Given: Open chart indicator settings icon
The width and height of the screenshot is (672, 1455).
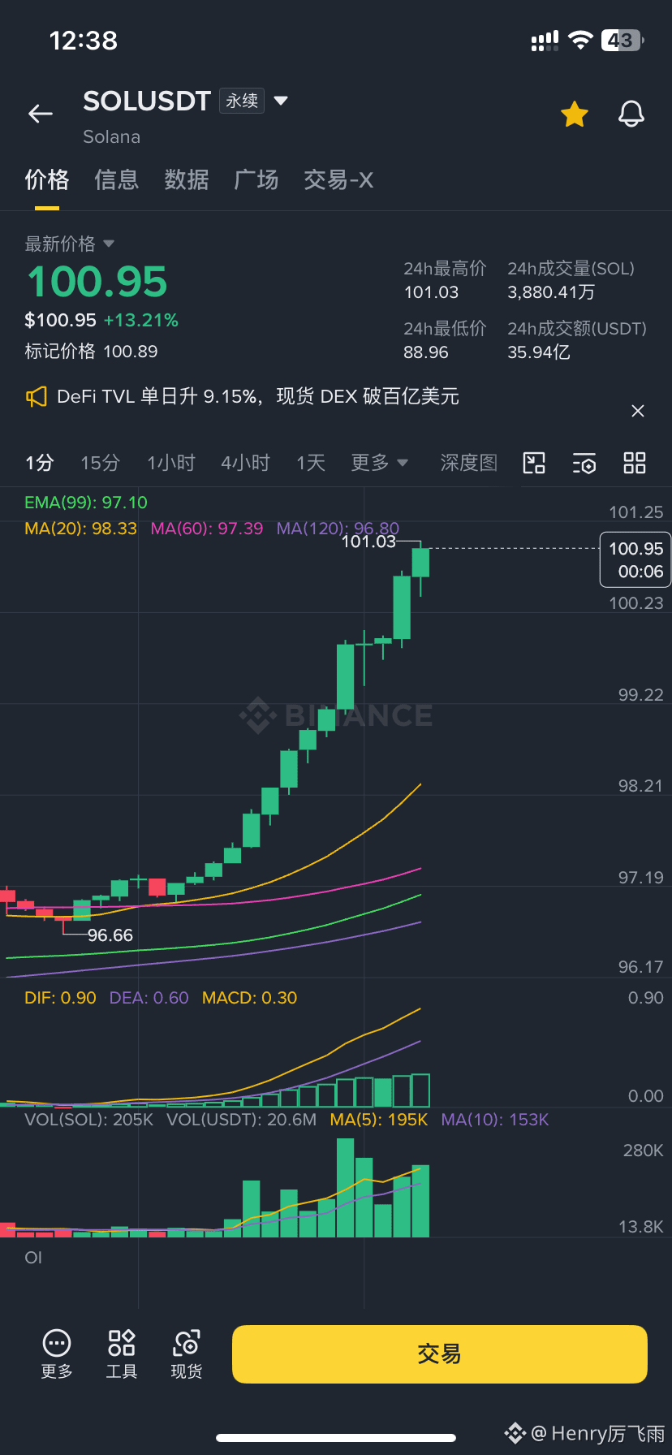Looking at the screenshot, I should [584, 464].
